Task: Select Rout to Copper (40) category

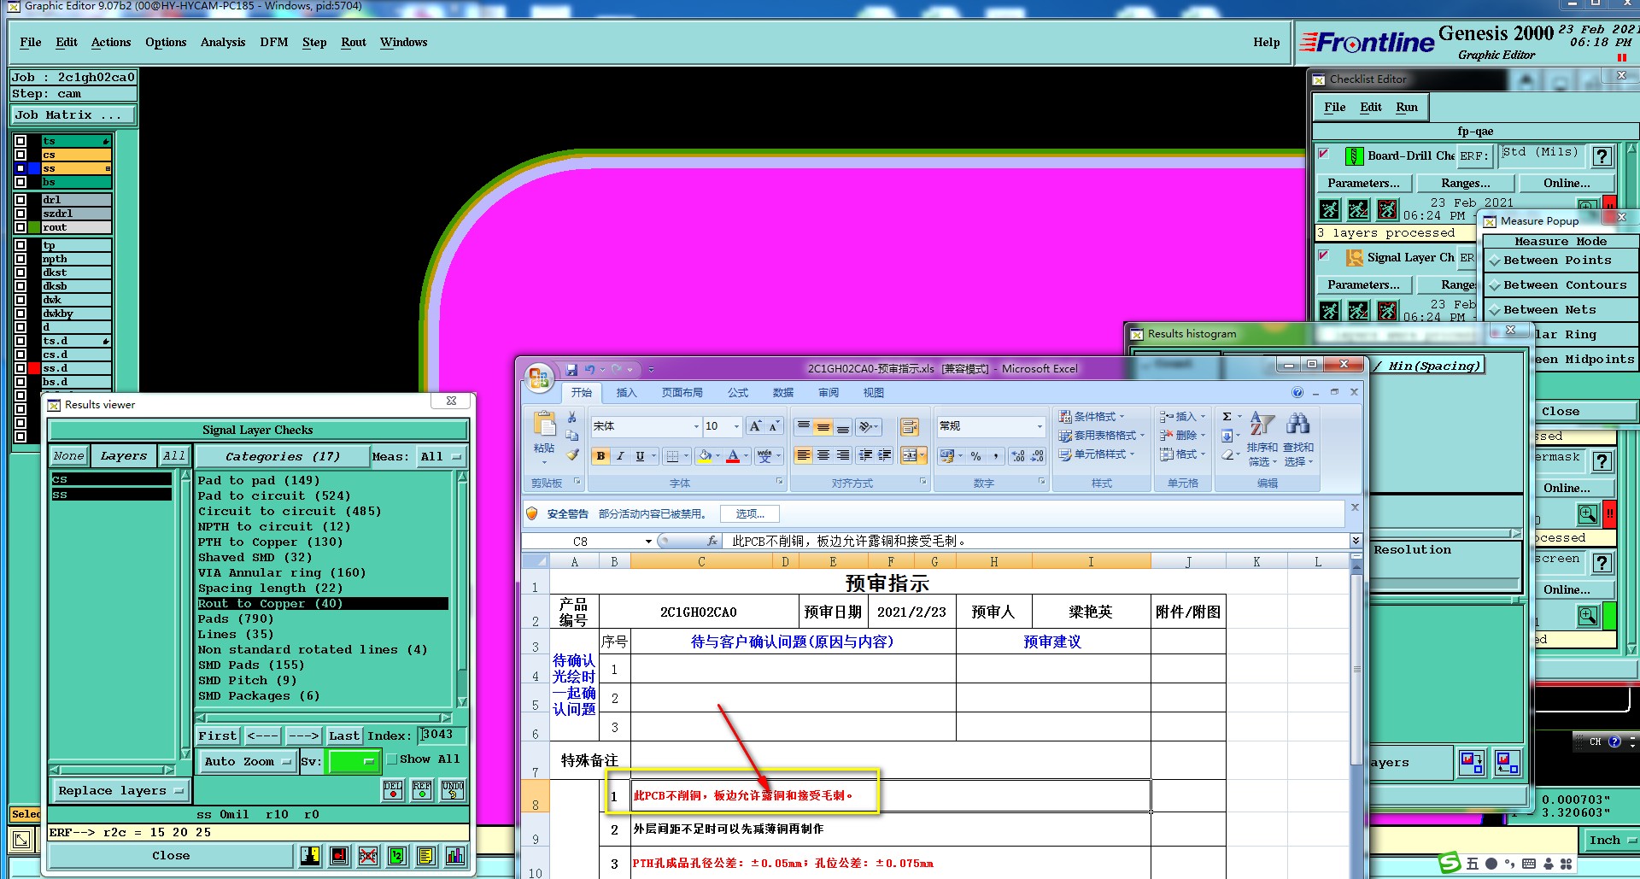Action: coord(323,603)
